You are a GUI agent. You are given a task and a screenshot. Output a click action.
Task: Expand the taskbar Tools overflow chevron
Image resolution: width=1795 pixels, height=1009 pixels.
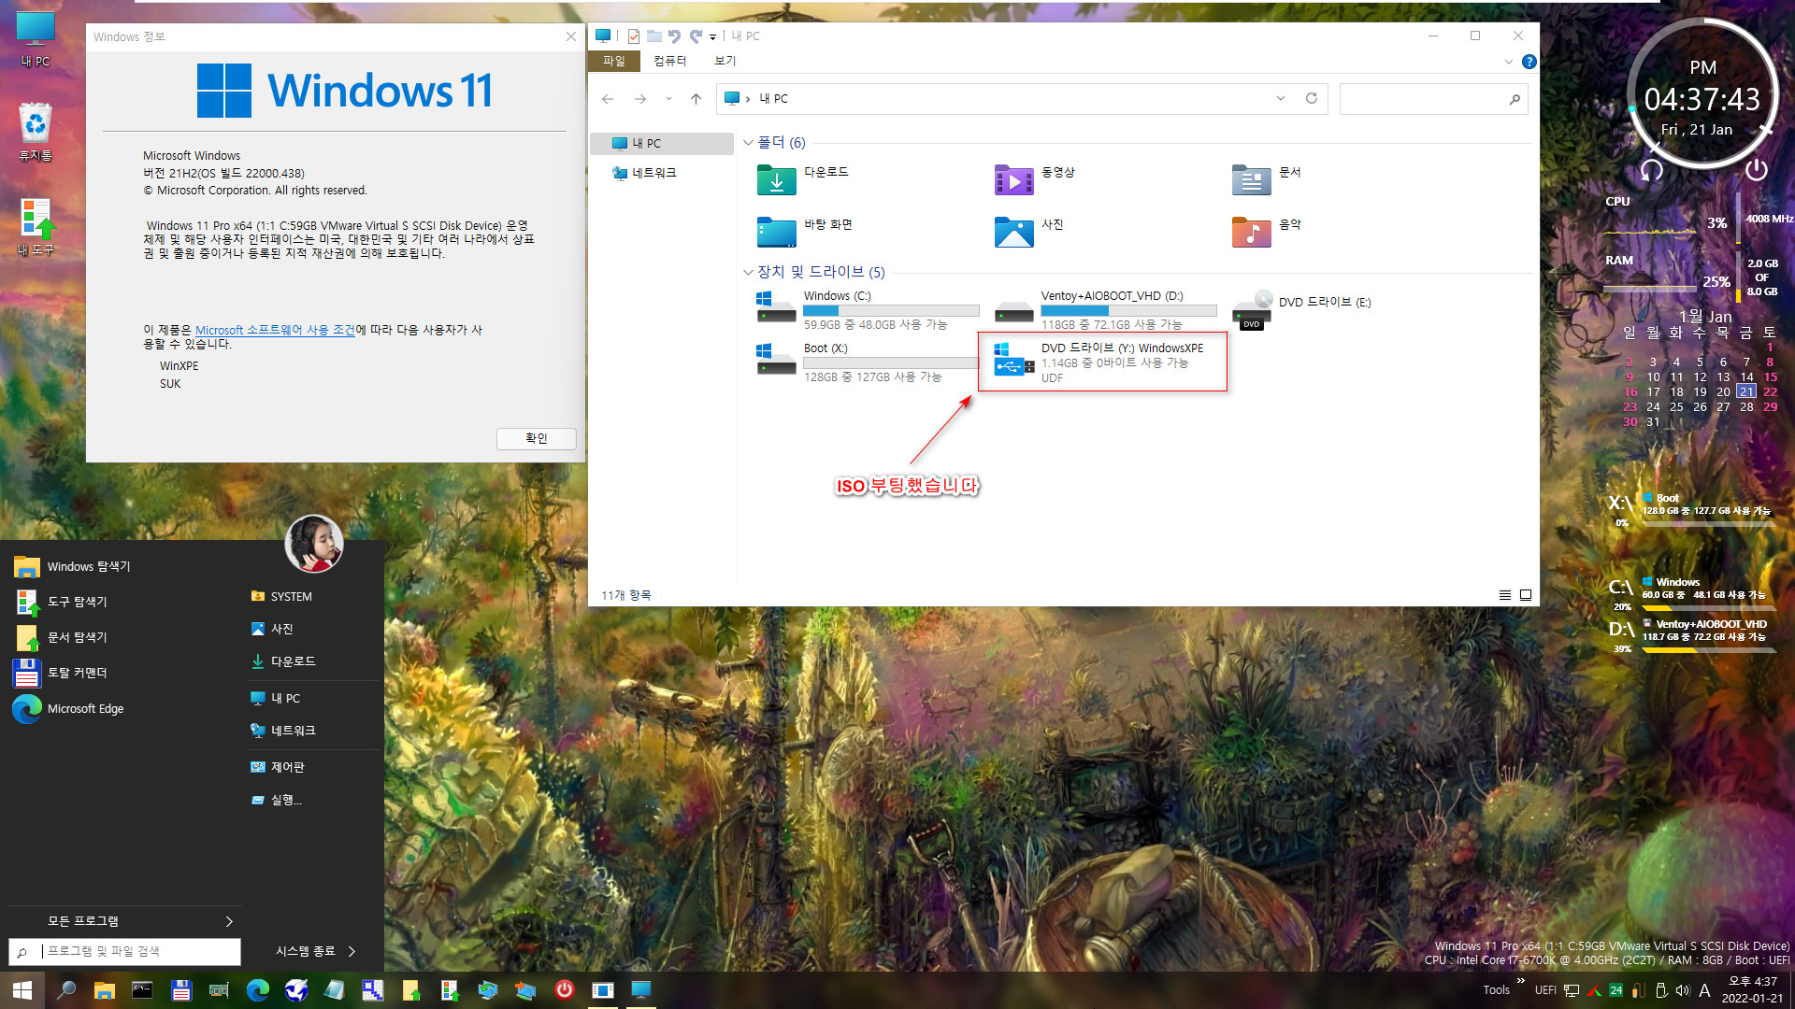pos(1521,981)
